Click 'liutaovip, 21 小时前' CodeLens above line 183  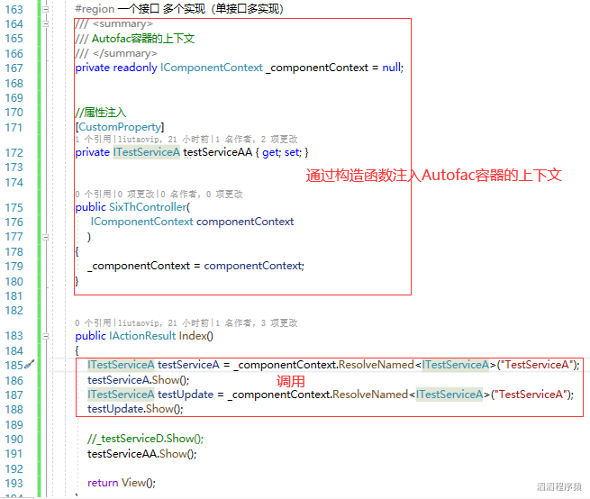pos(163,323)
